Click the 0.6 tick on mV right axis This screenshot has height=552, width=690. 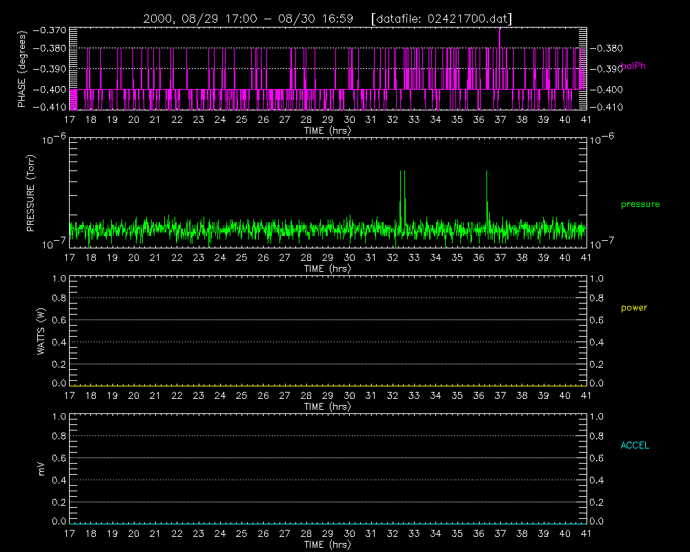click(597, 458)
